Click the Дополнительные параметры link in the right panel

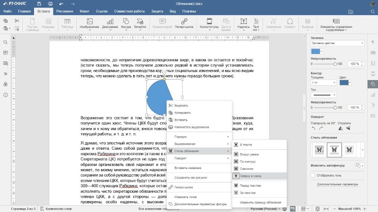pos(338,184)
